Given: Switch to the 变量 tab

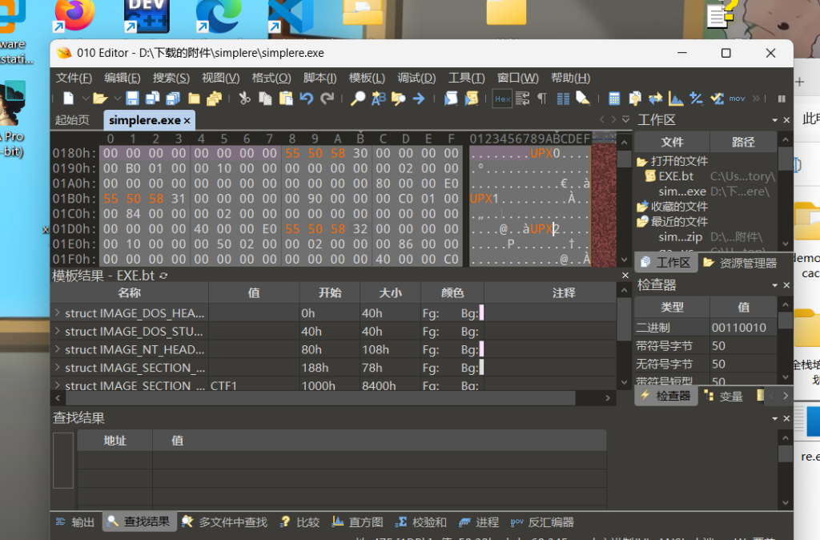Looking at the screenshot, I should [x=724, y=396].
